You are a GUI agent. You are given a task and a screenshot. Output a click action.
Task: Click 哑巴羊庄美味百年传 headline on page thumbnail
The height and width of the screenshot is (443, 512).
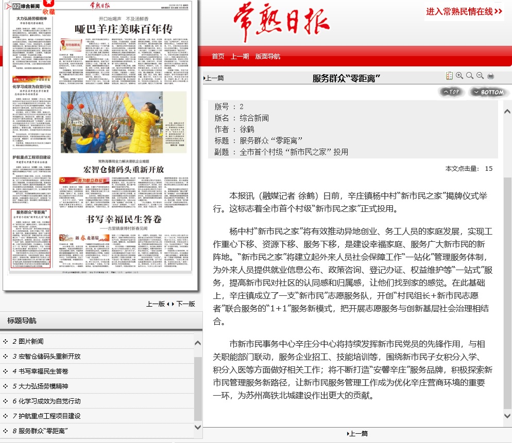[x=124, y=29]
